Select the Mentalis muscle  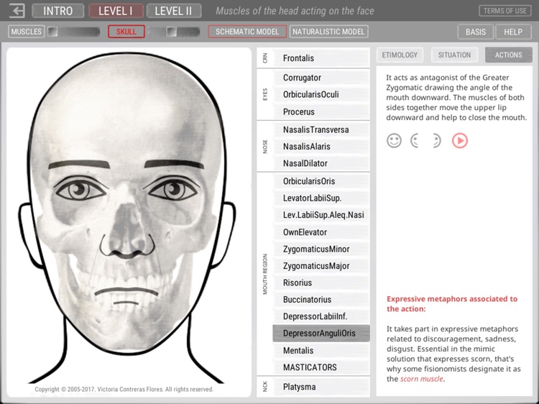coord(321,350)
